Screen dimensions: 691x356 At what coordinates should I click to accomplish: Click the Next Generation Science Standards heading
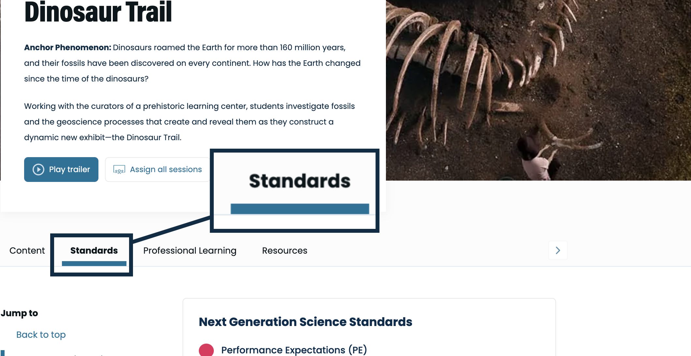305,322
